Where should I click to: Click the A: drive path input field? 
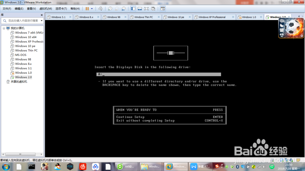pyautogui.click(x=159, y=74)
